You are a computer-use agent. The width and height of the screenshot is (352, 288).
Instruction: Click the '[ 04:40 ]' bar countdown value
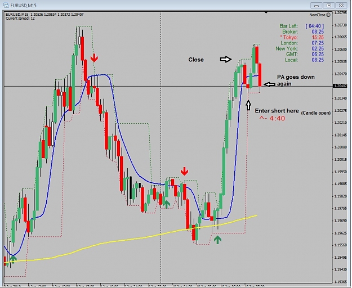coord(315,26)
